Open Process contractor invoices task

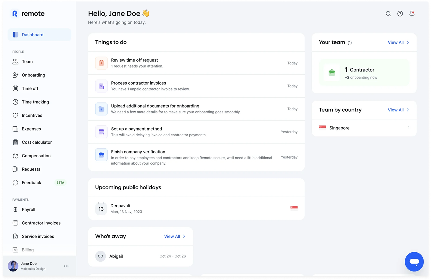(x=138, y=83)
